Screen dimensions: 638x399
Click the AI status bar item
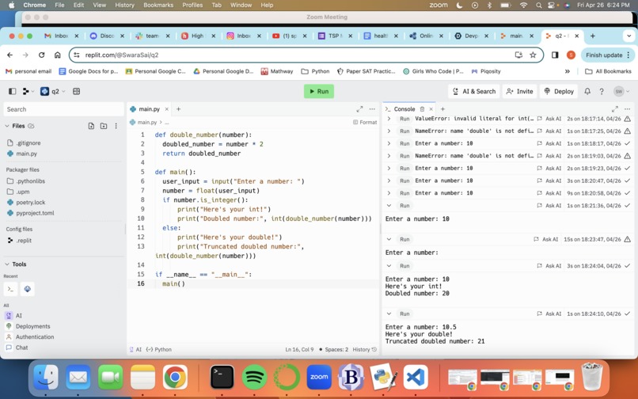point(135,349)
